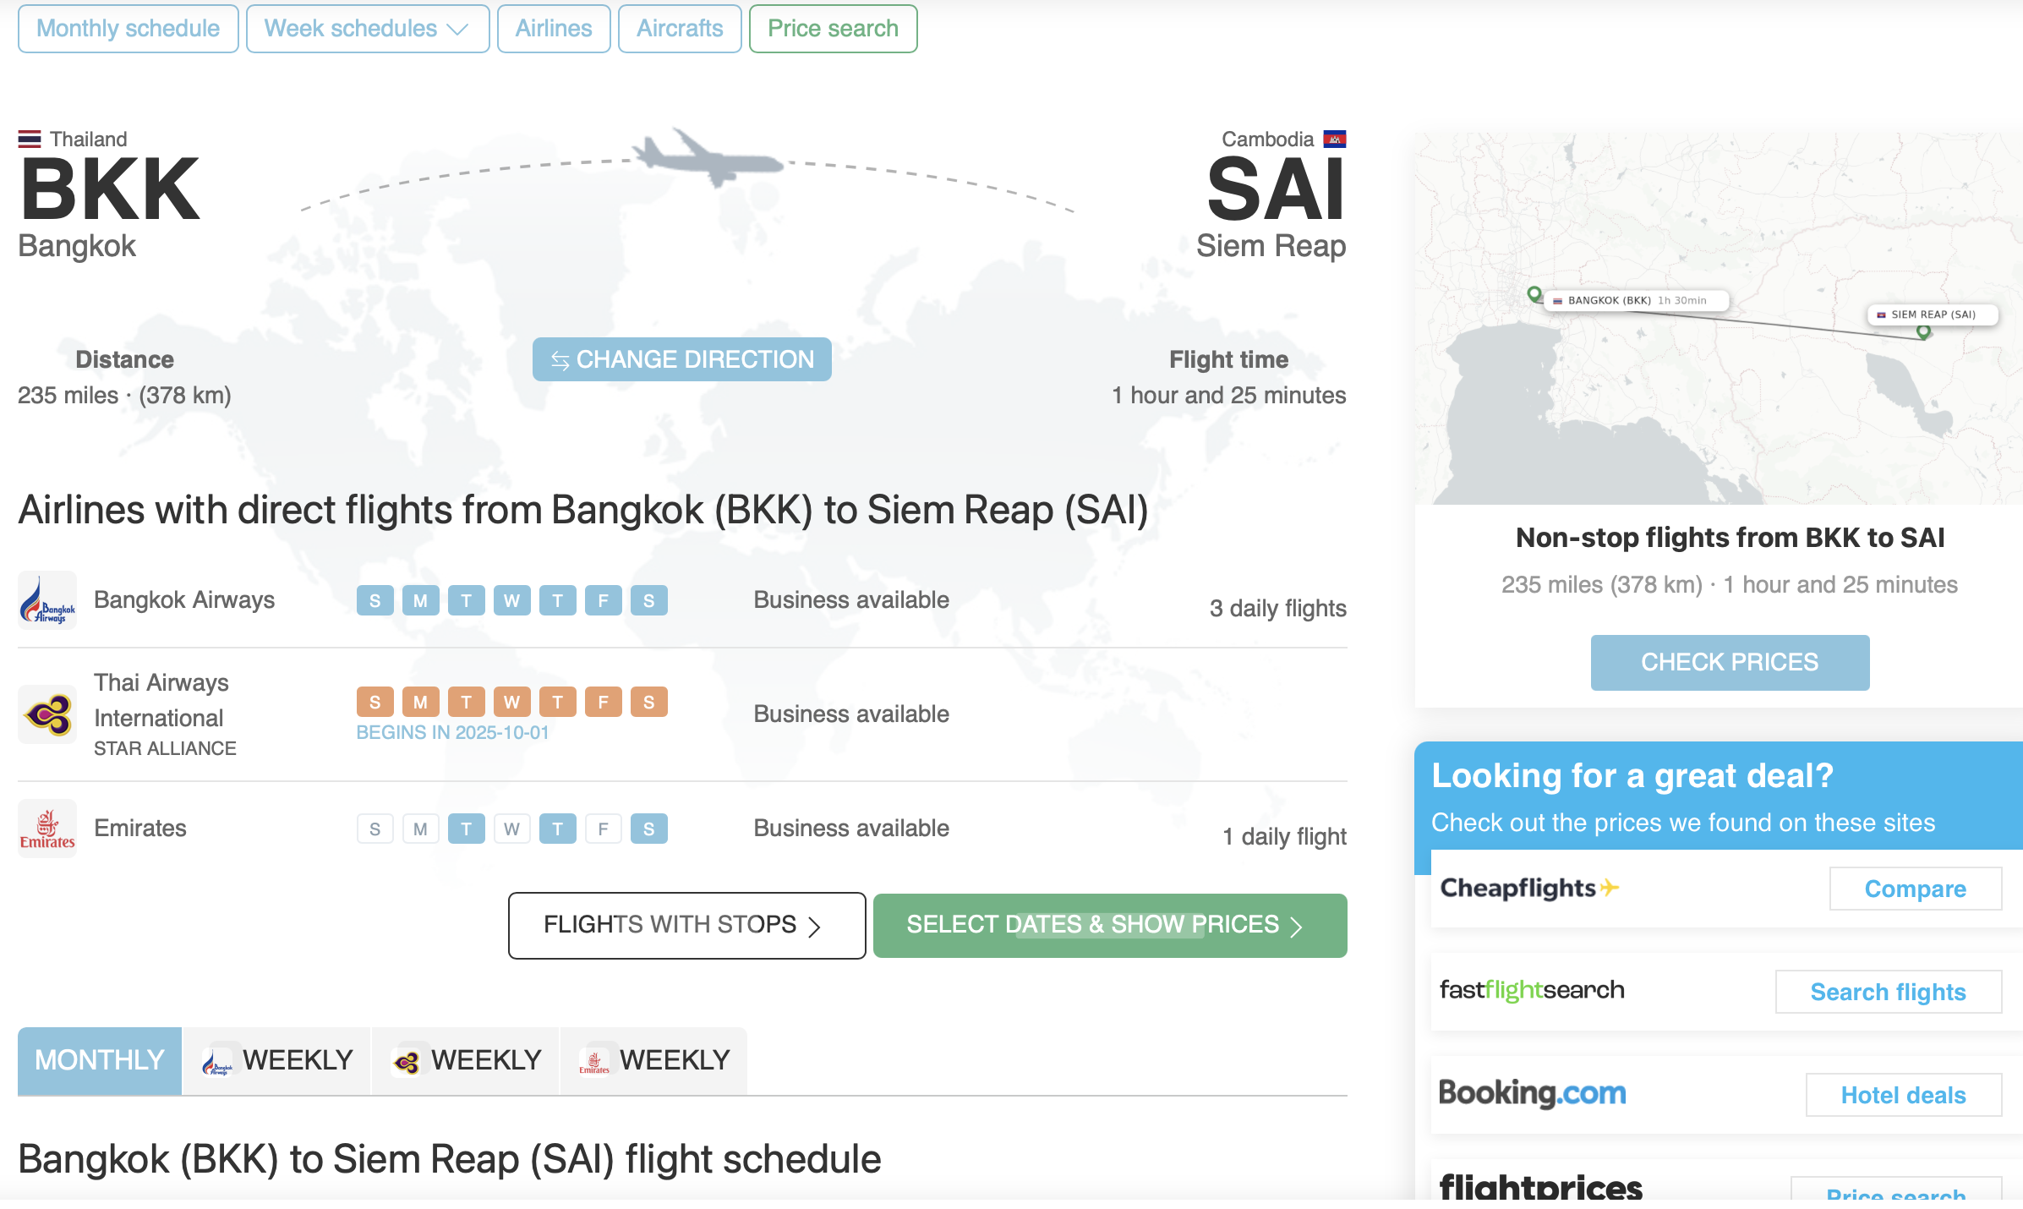
Task: Click Hotel deals for Booking.com
Action: 1904,1095
